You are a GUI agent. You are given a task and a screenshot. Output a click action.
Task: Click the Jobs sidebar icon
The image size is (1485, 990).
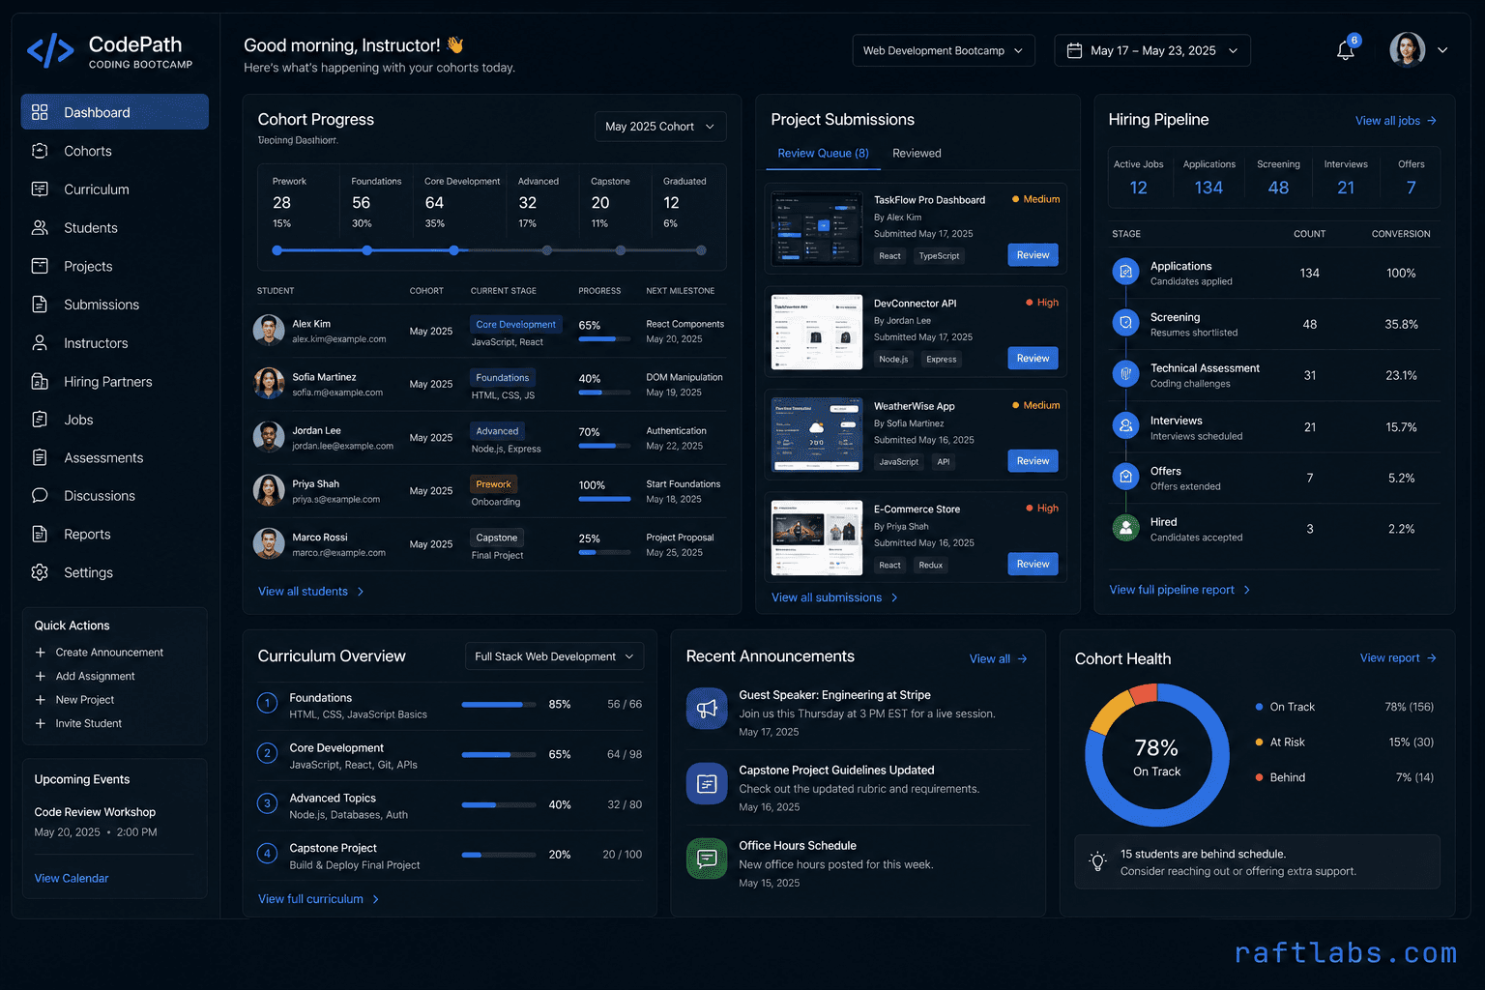(x=40, y=420)
